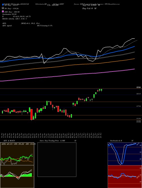Click the magenta 200 Day legend swatch
The image size is (142, 188).
point(3,11)
